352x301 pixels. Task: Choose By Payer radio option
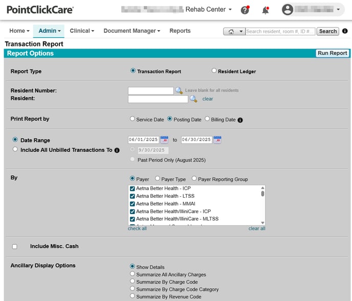click(133, 178)
